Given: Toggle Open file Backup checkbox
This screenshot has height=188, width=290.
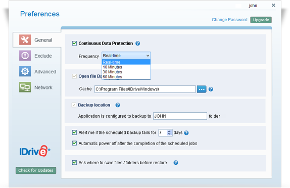Looking at the screenshot, I should pos(74,76).
